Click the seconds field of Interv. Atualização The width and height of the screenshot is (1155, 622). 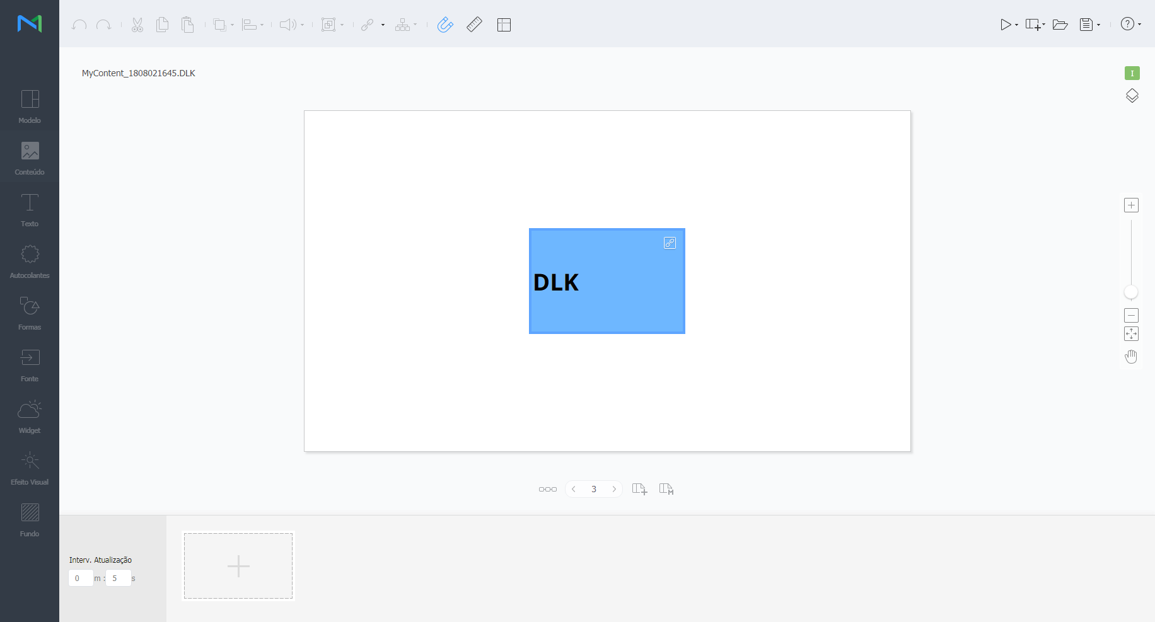tap(118, 578)
